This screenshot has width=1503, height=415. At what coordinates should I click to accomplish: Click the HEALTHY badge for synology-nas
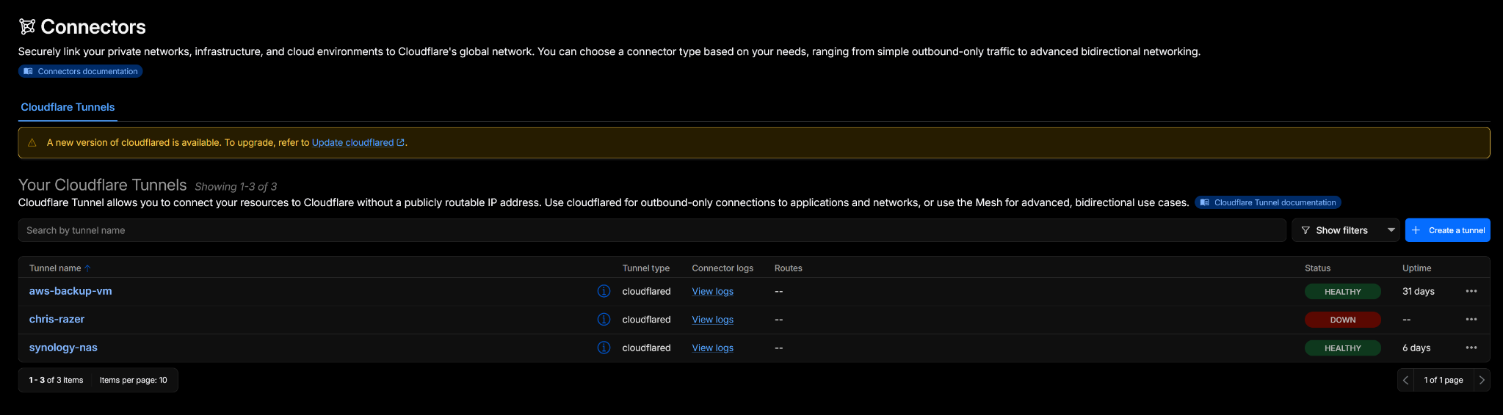click(1342, 348)
